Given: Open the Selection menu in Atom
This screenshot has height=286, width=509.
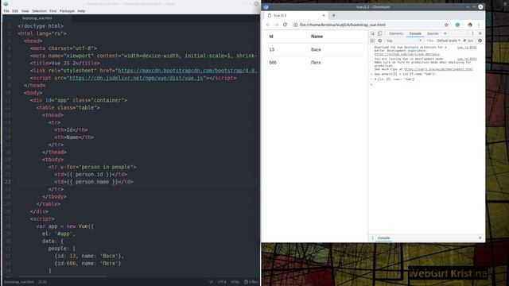Looking at the screenshot, I should tap(39, 11).
